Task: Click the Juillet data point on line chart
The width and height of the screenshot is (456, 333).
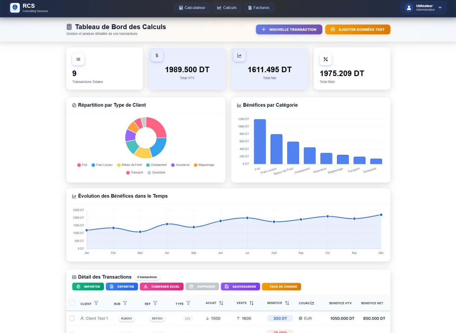Action: (247, 218)
